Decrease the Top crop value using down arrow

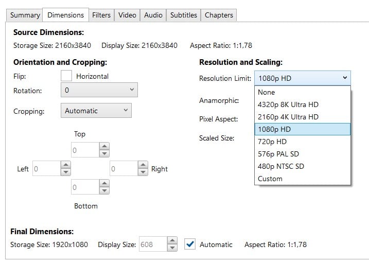pos(104,153)
